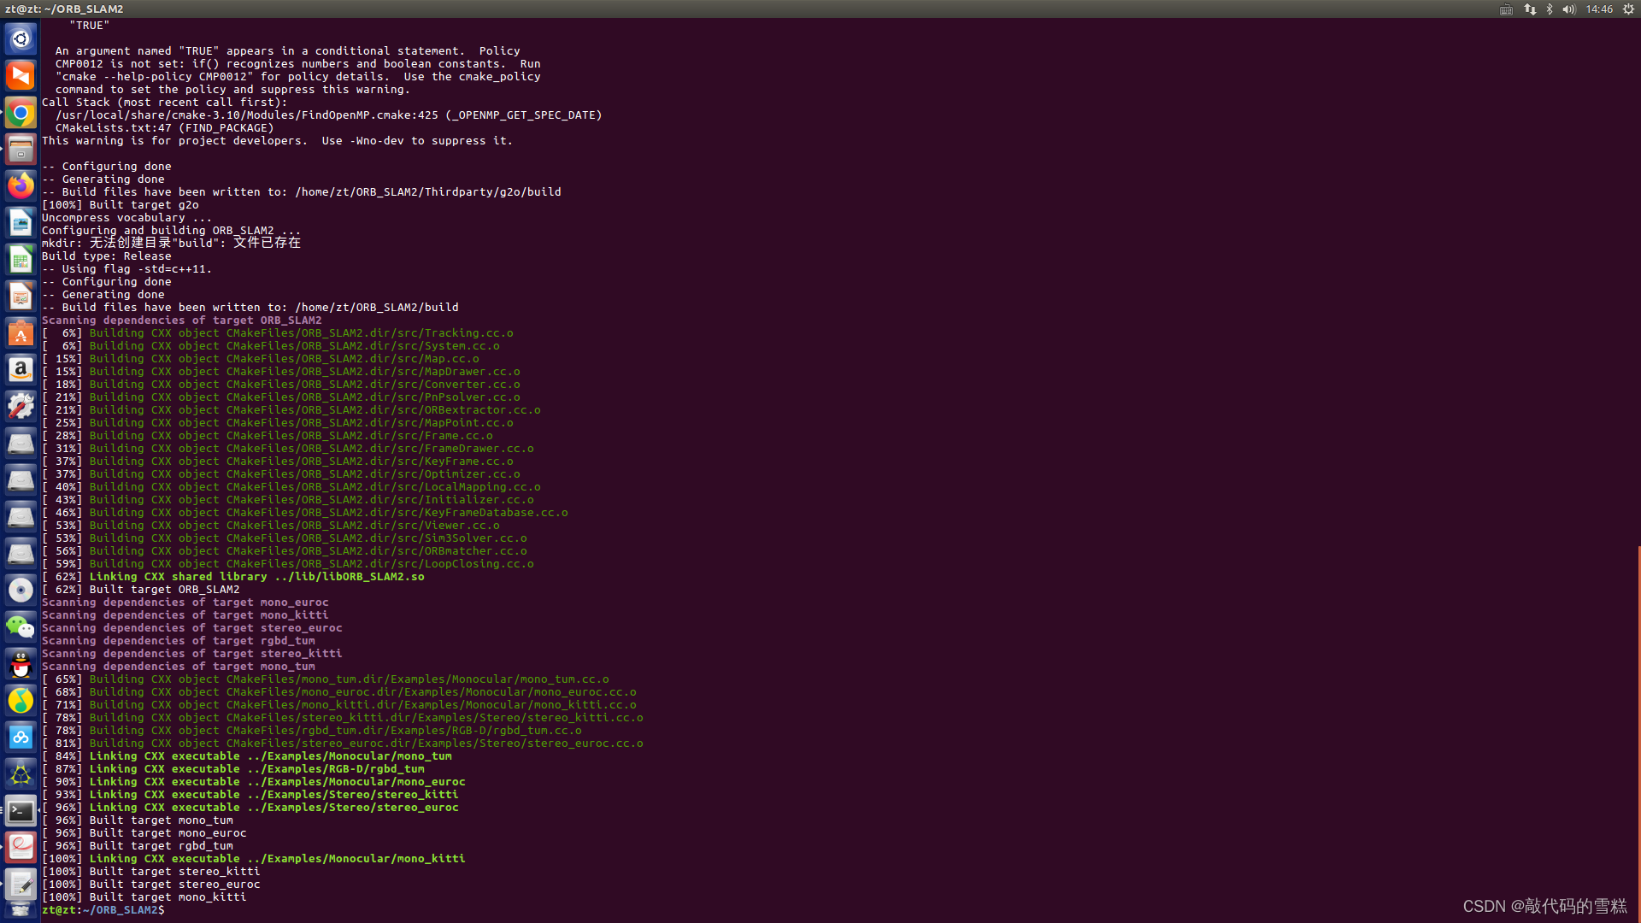Click Linking executable ../Examples/RGB-D/rgbd_tum line
1641x923 pixels.
(233, 769)
